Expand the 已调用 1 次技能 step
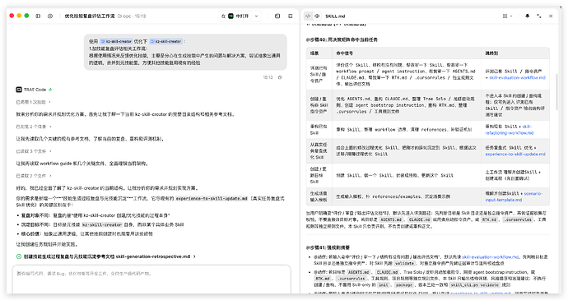This screenshot has height=300, width=568. (x=33, y=102)
